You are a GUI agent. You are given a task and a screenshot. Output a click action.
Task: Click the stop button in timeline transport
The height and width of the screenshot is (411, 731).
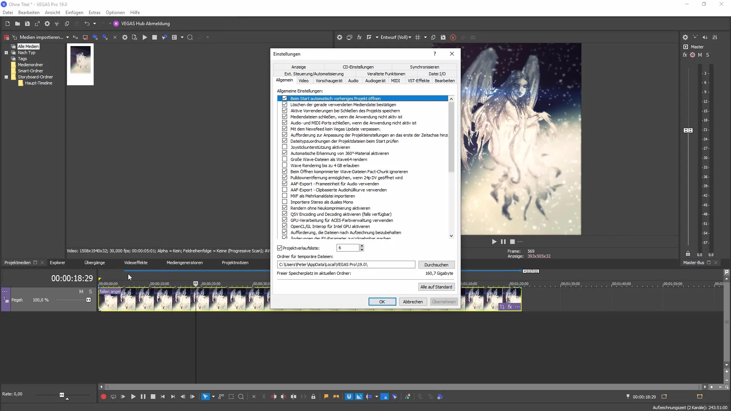pyautogui.click(x=153, y=397)
